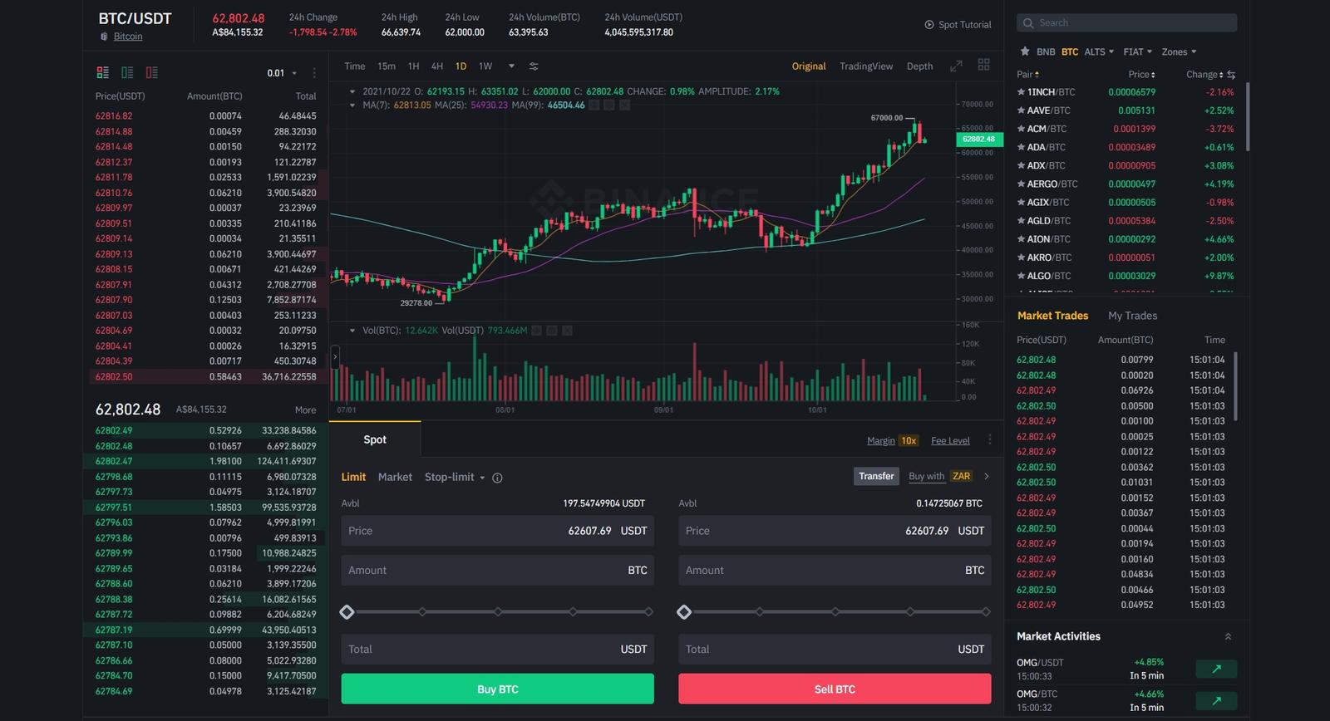Click the green Buy BTC button
The width and height of the screenshot is (1330, 721).
497,689
